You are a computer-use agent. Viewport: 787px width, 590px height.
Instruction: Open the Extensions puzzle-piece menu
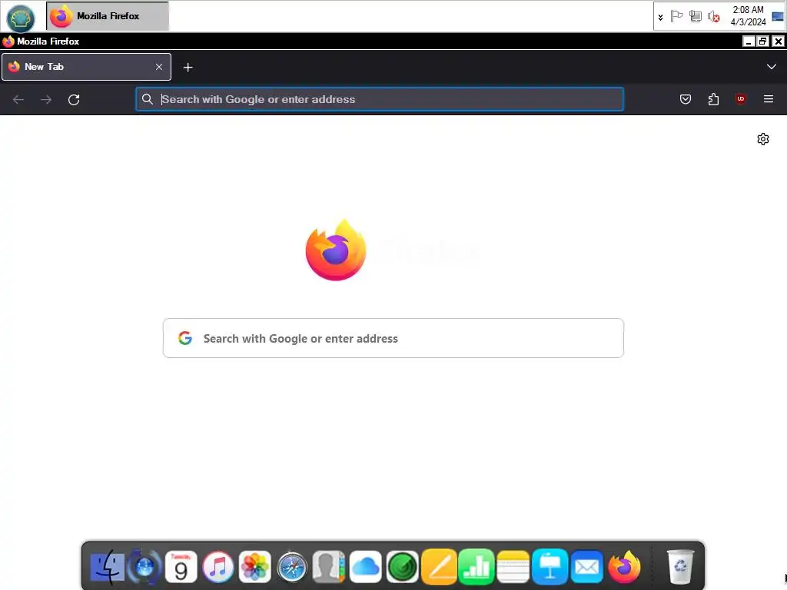(713, 99)
